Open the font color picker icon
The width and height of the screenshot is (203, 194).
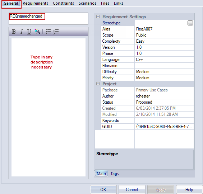click(37, 32)
